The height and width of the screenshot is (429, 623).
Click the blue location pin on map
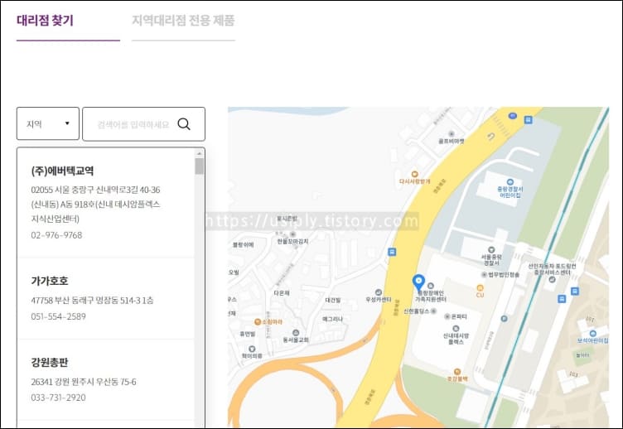tap(418, 282)
